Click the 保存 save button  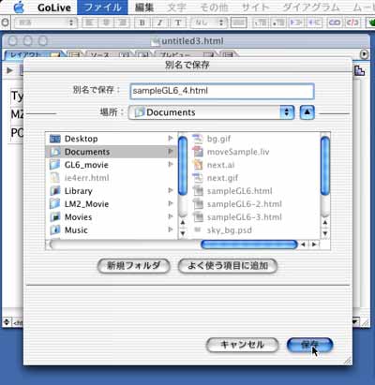click(309, 345)
